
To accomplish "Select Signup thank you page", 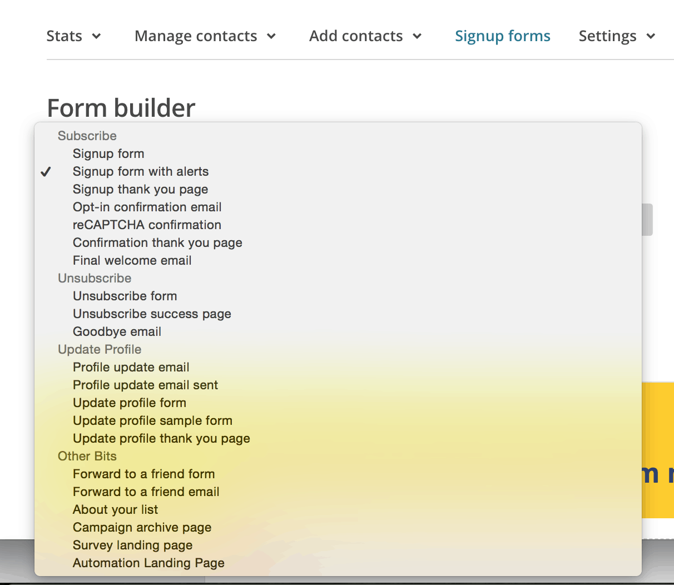I will click(x=140, y=190).
